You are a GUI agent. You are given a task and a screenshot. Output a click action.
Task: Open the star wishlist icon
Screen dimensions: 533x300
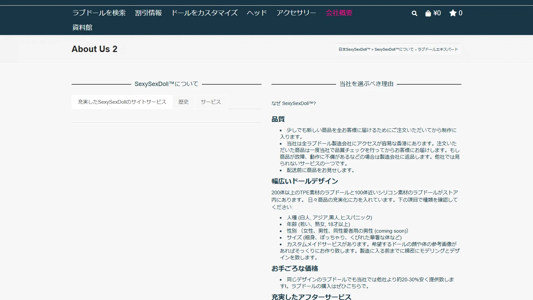tap(453, 13)
